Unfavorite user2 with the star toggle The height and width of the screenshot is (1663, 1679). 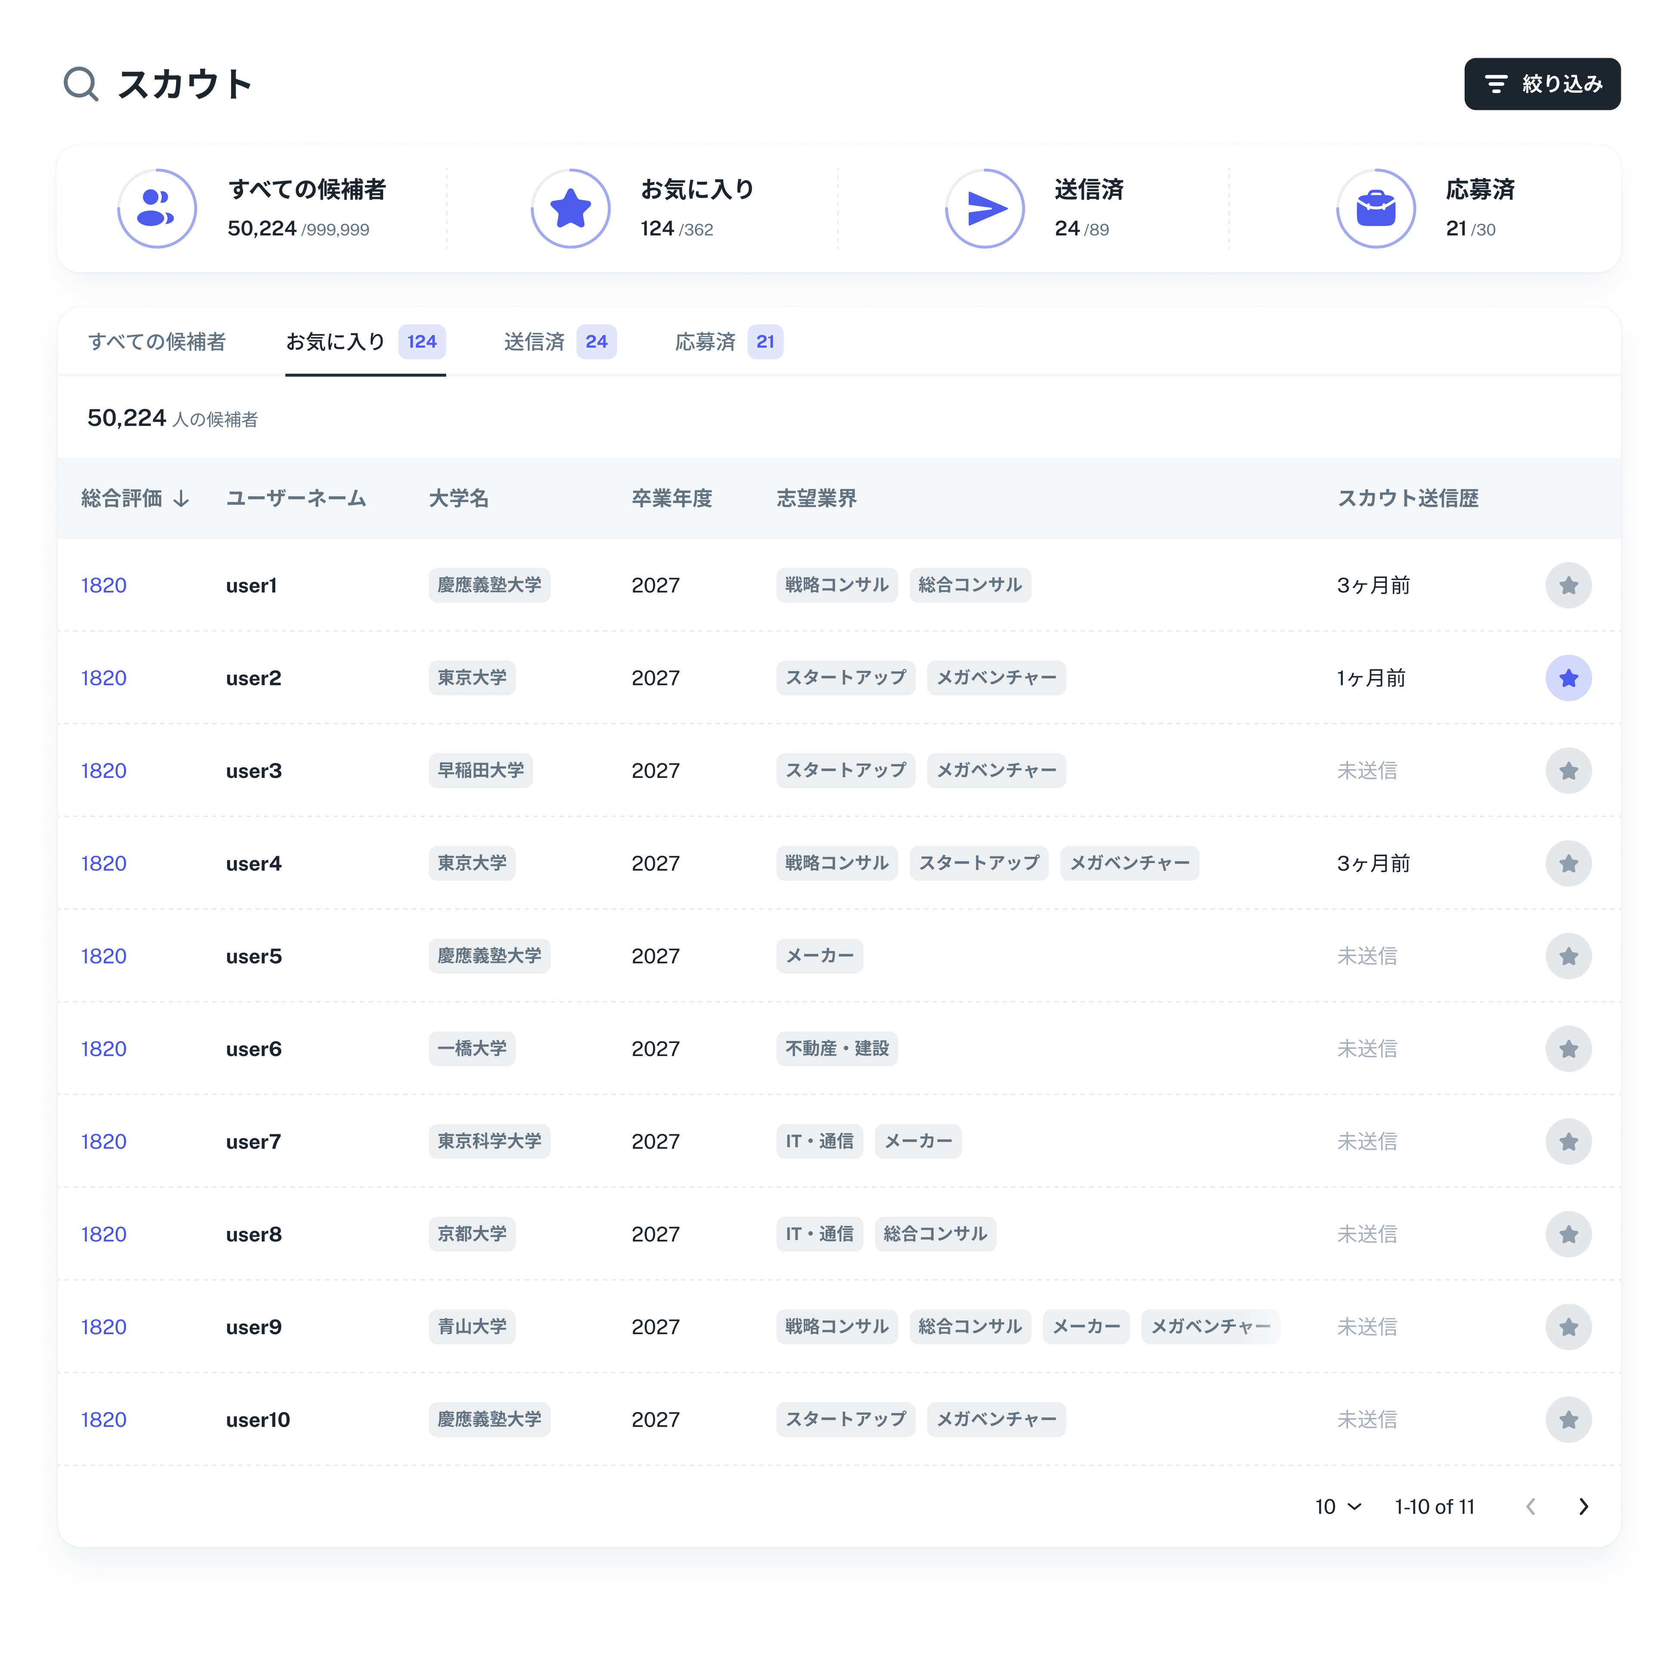click(x=1568, y=678)
